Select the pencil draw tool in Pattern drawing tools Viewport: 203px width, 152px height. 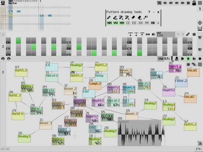coord(109,18)
